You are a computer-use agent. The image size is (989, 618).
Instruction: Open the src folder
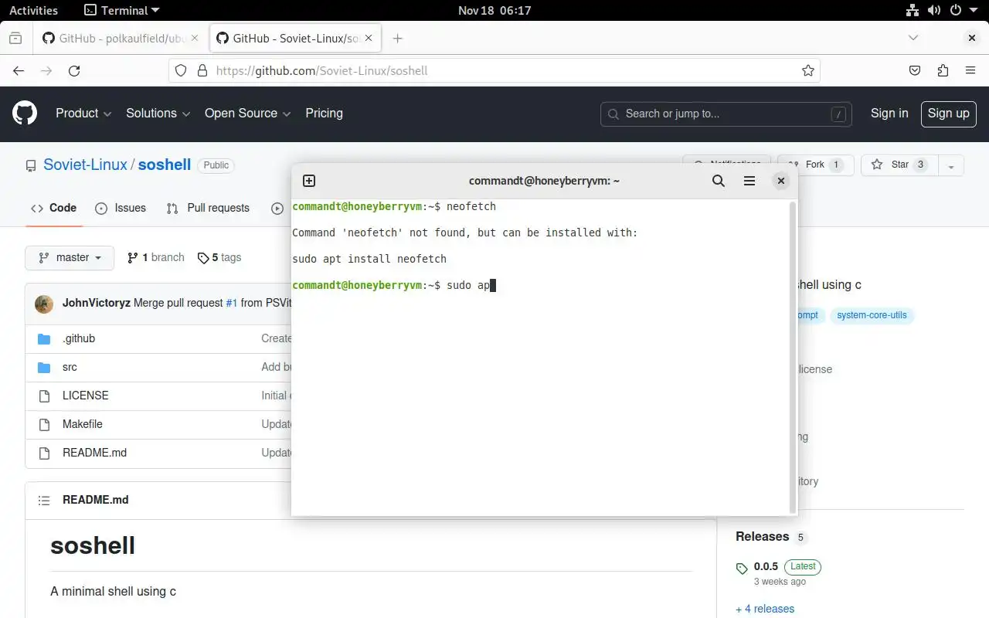click(x=70, y=367)
